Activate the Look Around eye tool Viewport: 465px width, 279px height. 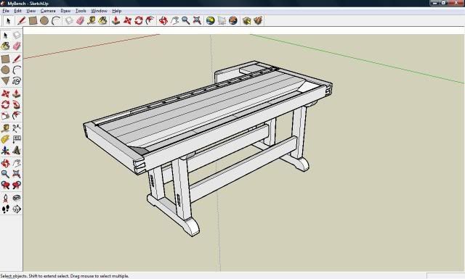17,198
